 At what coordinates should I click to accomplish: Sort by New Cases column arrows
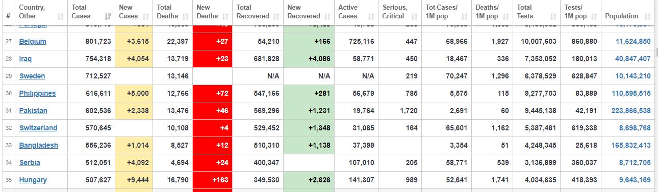146,17
